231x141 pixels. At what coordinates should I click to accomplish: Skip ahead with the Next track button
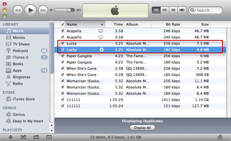[43, 10]
